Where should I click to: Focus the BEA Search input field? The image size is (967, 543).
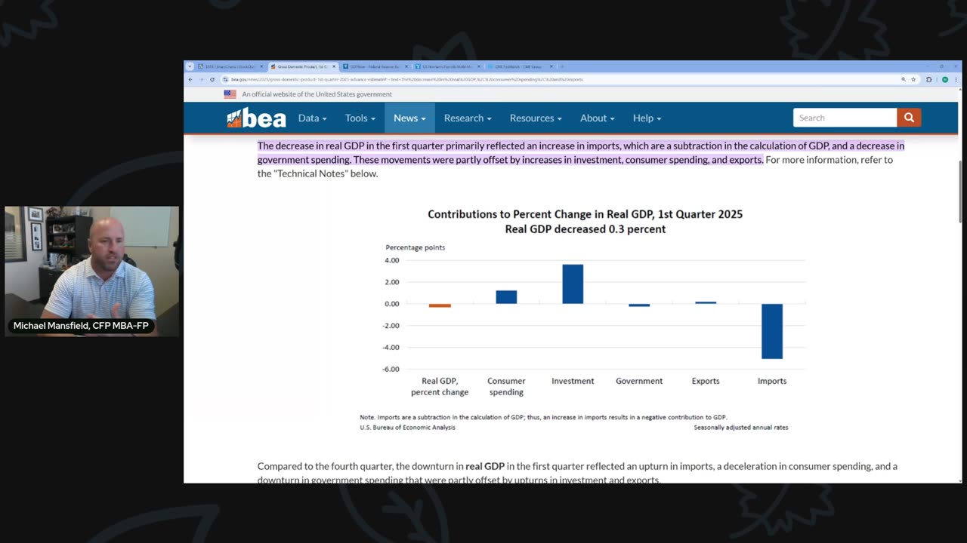[x=845, y=118]
